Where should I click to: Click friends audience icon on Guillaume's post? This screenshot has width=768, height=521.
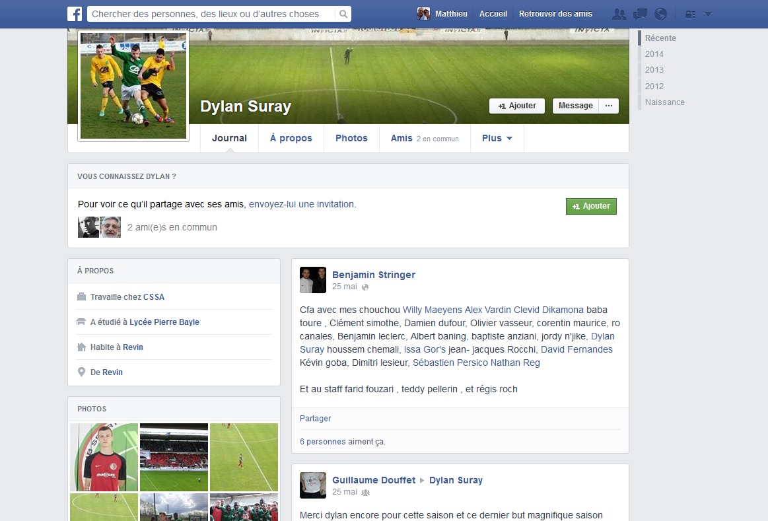tap(365, 493)
